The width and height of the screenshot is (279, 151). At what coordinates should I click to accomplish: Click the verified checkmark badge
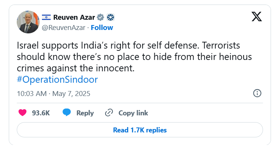pos(100,17)
